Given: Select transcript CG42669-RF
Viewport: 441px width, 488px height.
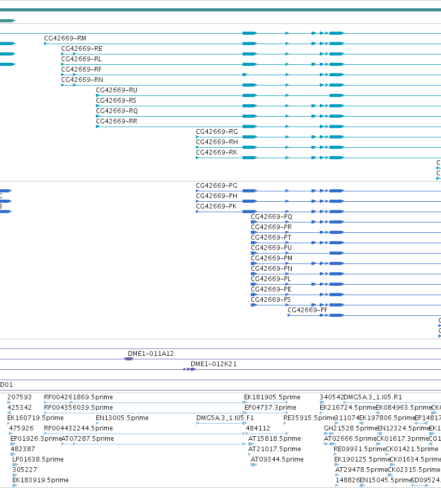Looking at the screenshot, I should coord(81,69).
